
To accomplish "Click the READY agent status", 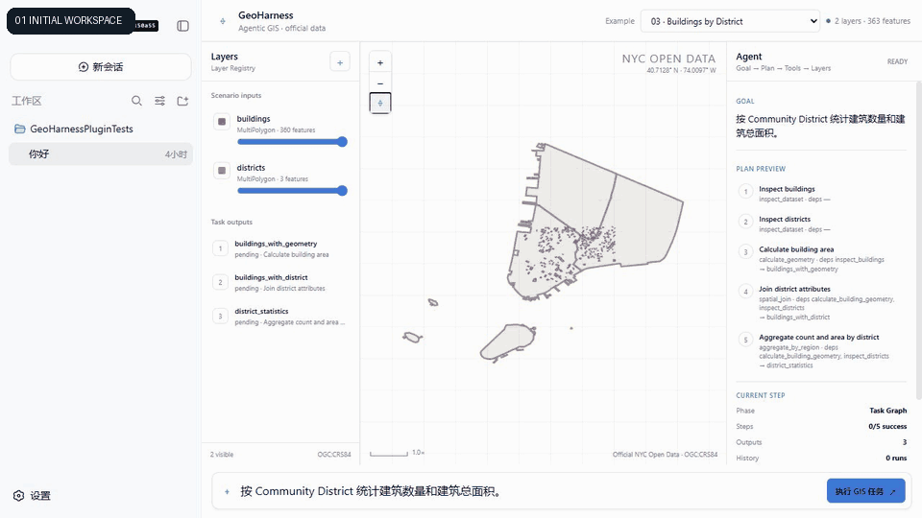I will (x=897, y=61).
